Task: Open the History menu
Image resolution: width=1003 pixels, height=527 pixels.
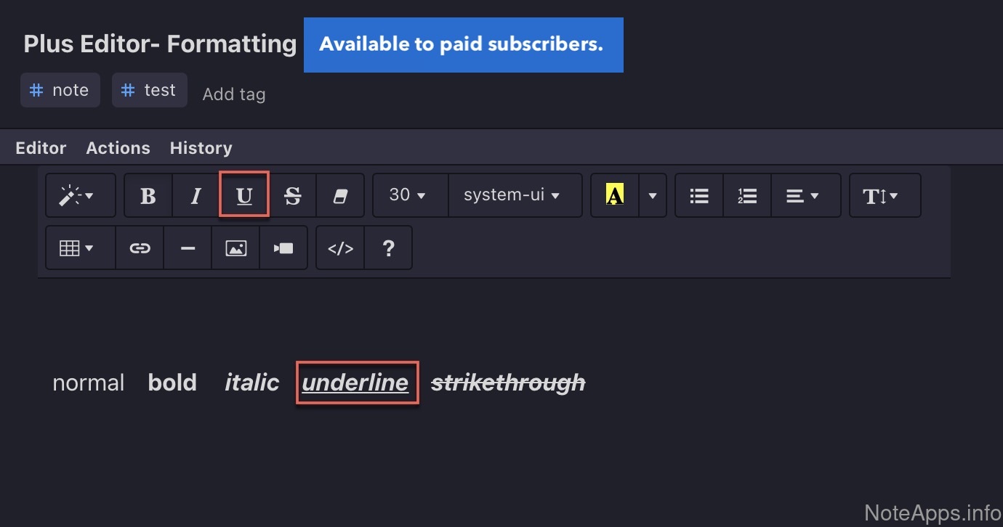Action: point(201,148)
